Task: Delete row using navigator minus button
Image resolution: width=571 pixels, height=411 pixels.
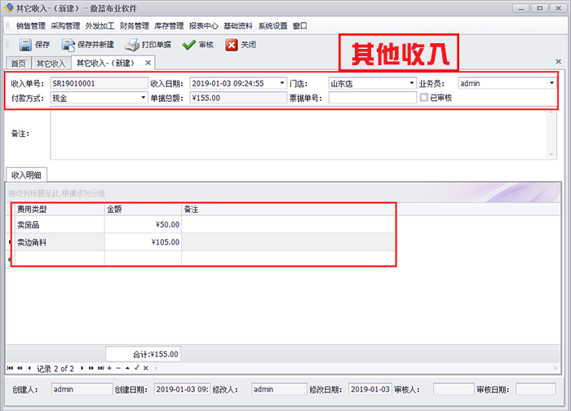Action: click(x=117, y=369)
